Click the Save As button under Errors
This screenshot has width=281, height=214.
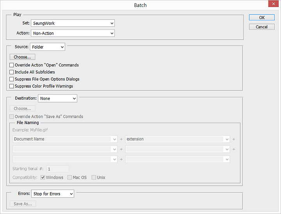tap(23, 204)
